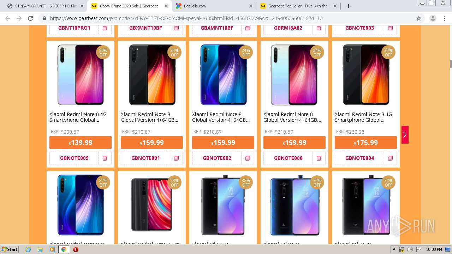Advance product carousel with red arrow
The image size is (452, 254).
click(405, 135)
